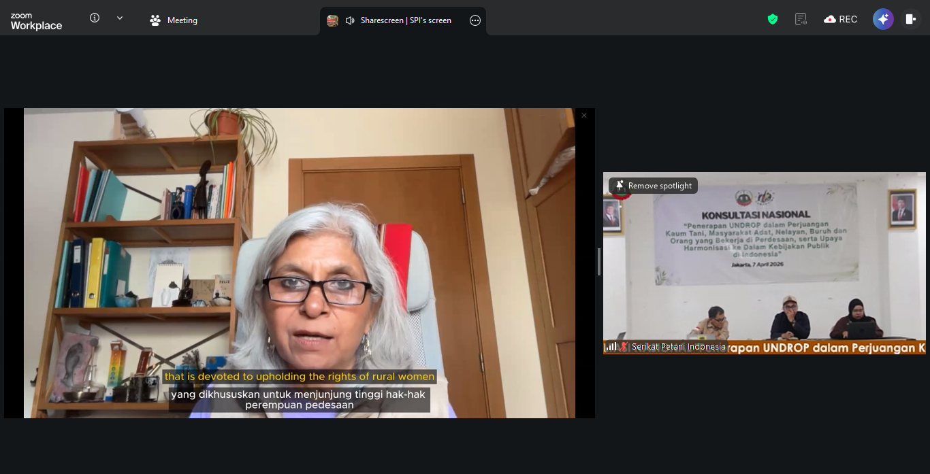930x474 pixels.
Task: Expand the chevron next to meeting info
Action: [120, 18]
